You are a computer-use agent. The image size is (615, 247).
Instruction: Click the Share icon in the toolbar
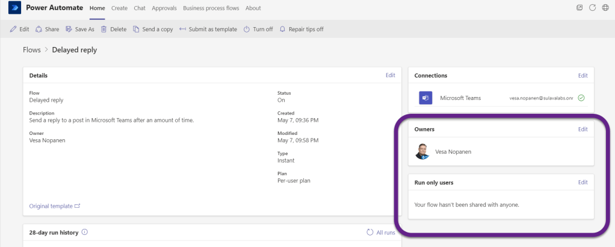click(39, 29)
